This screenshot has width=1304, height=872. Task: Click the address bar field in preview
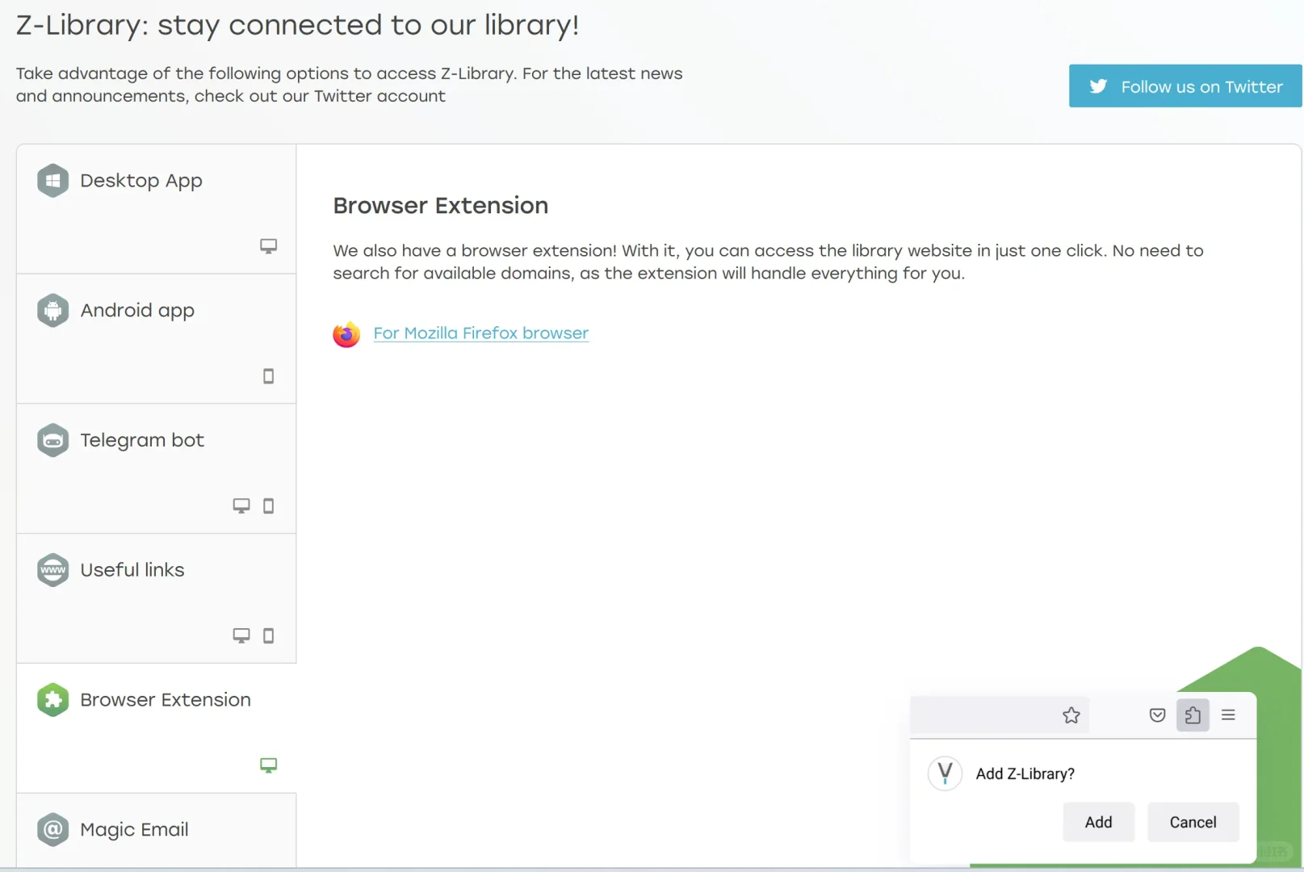point(1000,715)
